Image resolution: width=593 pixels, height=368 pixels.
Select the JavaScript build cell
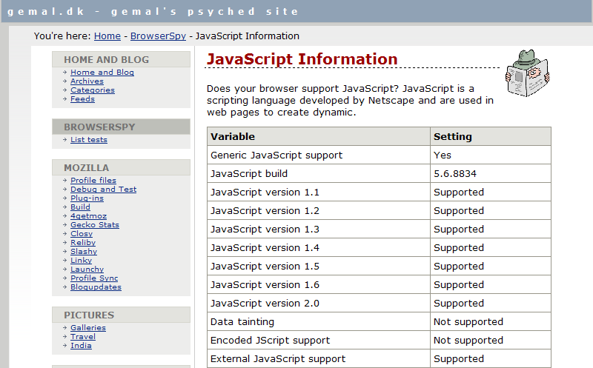point(319,173)
